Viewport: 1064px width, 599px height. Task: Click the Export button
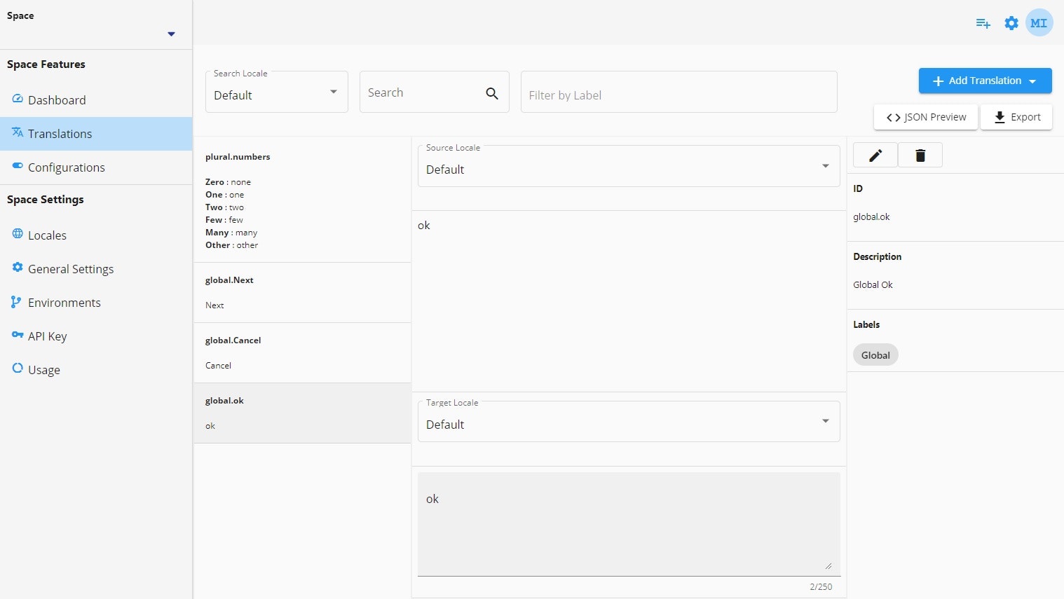pos(1016,117)
